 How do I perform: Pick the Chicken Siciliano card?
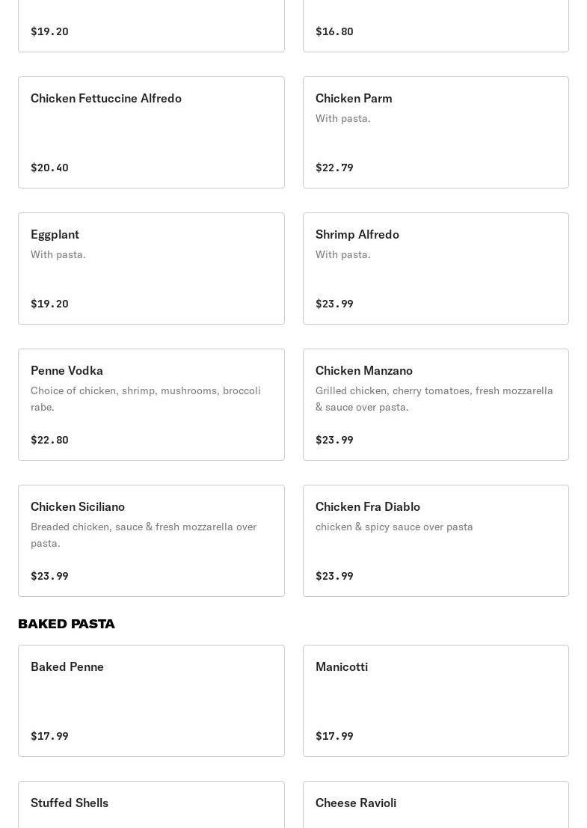coord(151,541)
